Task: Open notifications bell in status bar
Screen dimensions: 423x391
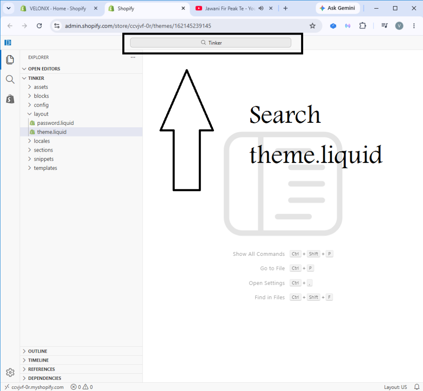Action: click(x=416, y=387)
